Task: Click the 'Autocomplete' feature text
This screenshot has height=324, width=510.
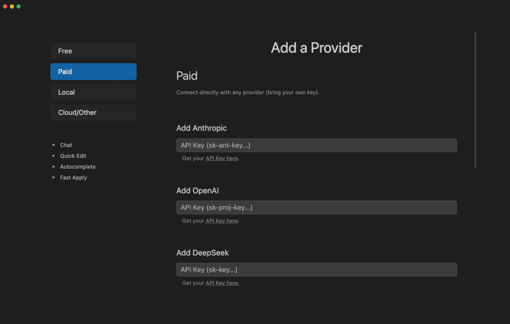Action: click(x=78, y=167)
